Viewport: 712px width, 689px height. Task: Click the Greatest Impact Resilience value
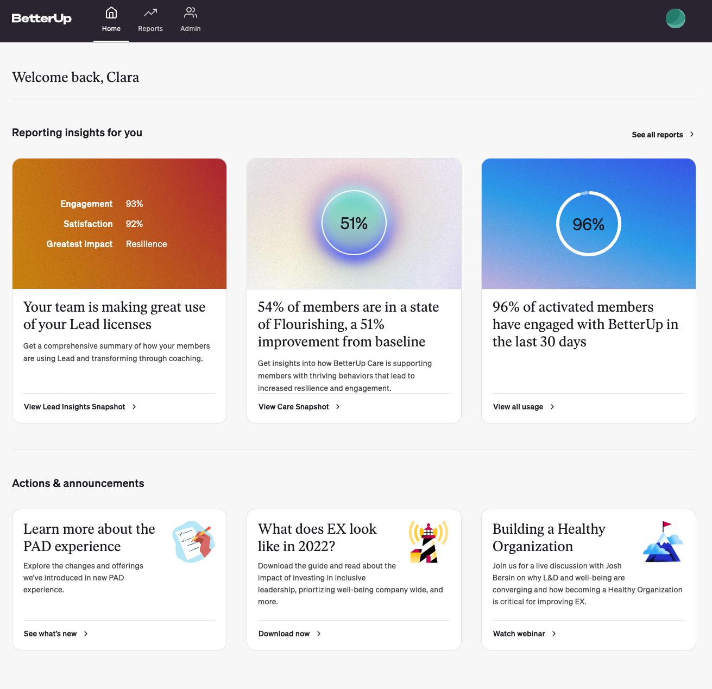[147, 244]
